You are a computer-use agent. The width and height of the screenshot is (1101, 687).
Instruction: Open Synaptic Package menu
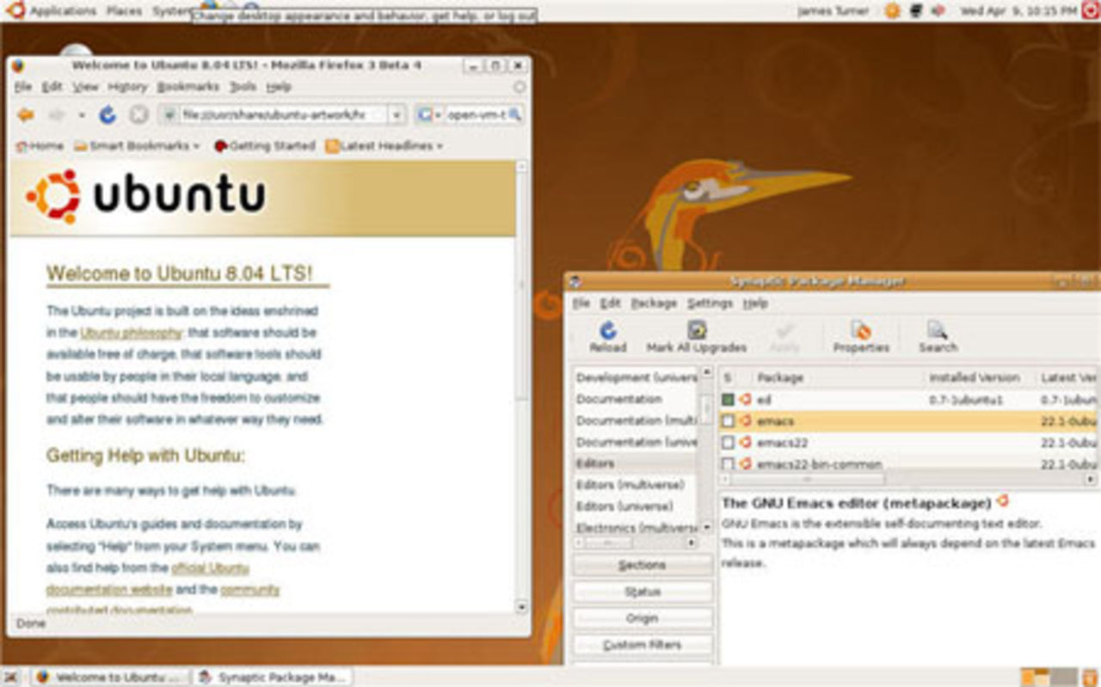point(654,304)
